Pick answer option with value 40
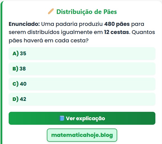This screenshot has width=162, height=144. (x=82, y=84)
